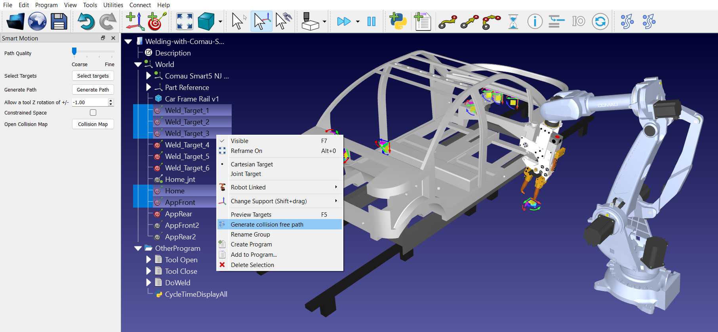Add a new reference frame
The width and height of the screenshot is (718, 332).
point(135,21)
